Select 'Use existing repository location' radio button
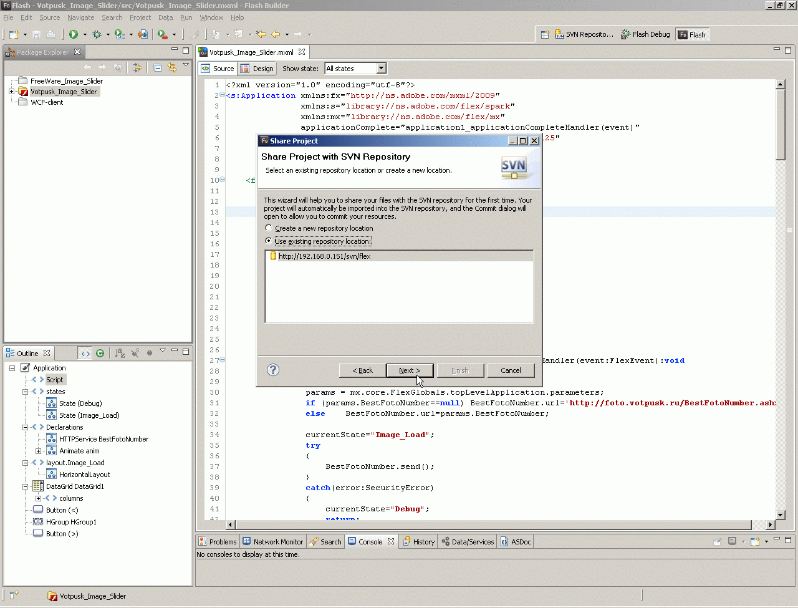This screenshot has width=798, height=608. [269, 241]
